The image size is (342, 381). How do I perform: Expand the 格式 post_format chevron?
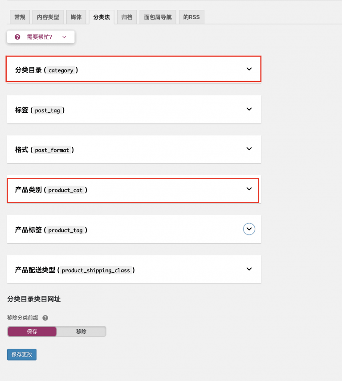[249, 149]
